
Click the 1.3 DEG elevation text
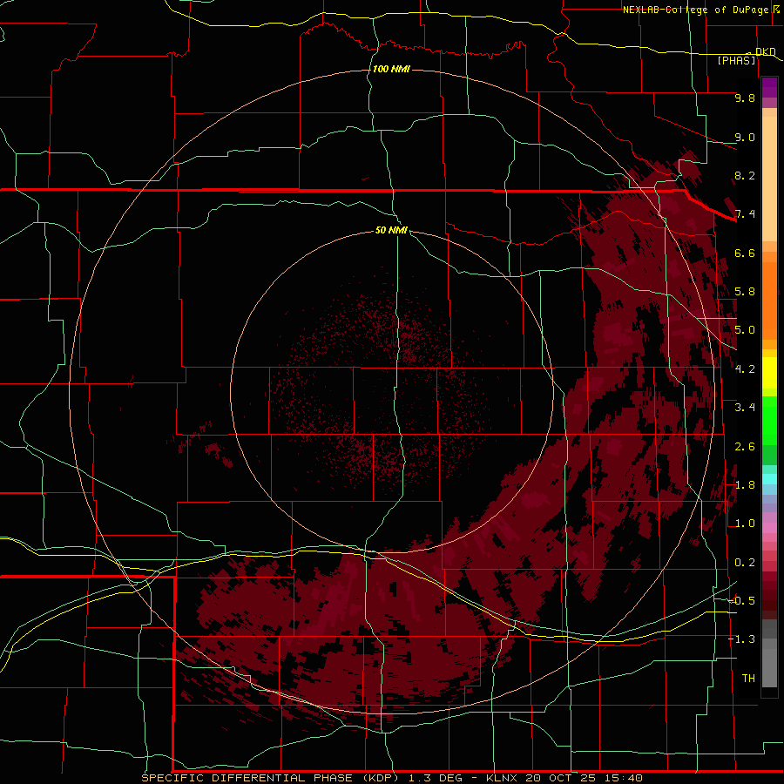436,778
